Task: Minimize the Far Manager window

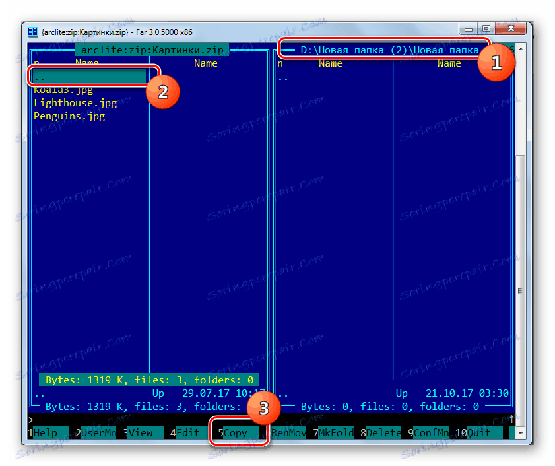Action: pyautogui.click(x=469, y=28)
